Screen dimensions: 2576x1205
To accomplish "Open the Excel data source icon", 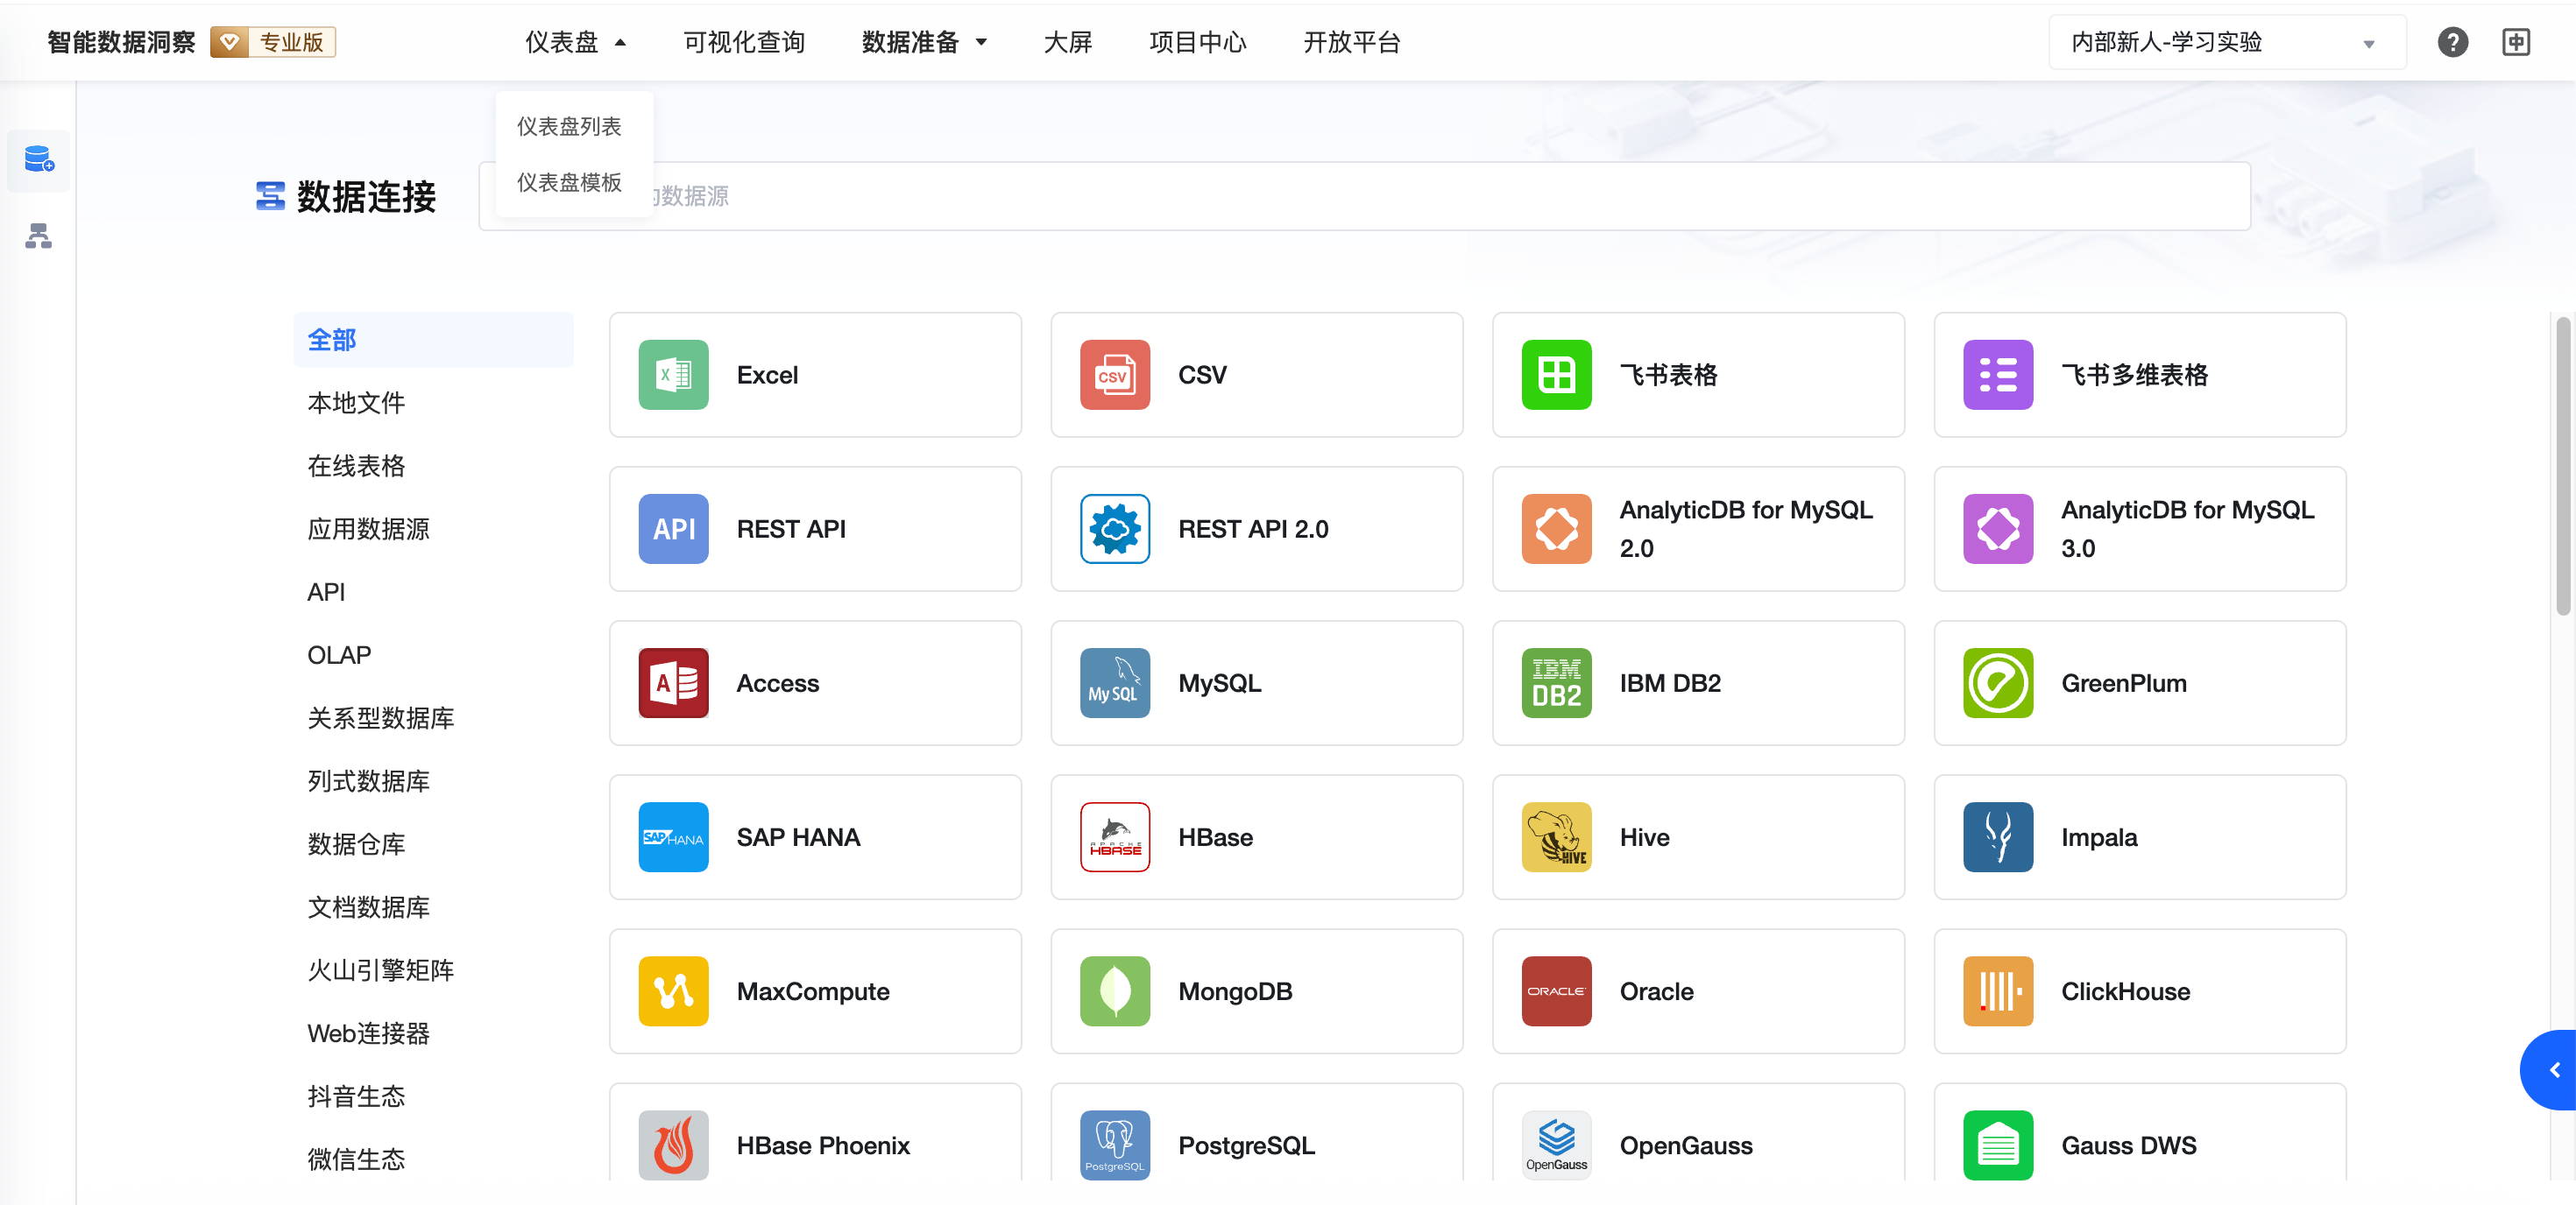I will pos(673,375).
